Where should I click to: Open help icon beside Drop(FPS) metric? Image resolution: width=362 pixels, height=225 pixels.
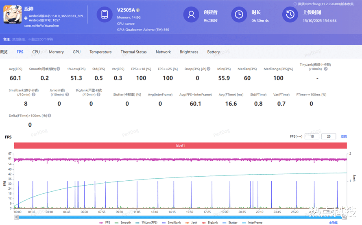click(x=209, y=69)
